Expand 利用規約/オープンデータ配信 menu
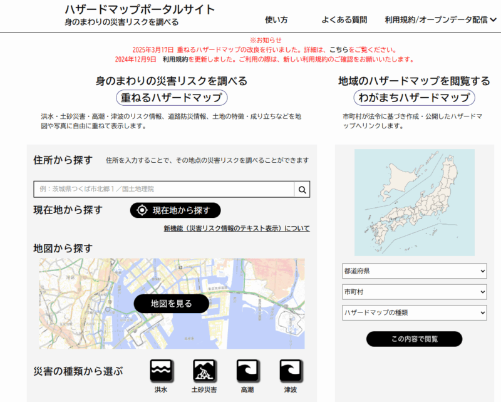The width and height of the screenshot is (501, 402). tap(440, 20)
